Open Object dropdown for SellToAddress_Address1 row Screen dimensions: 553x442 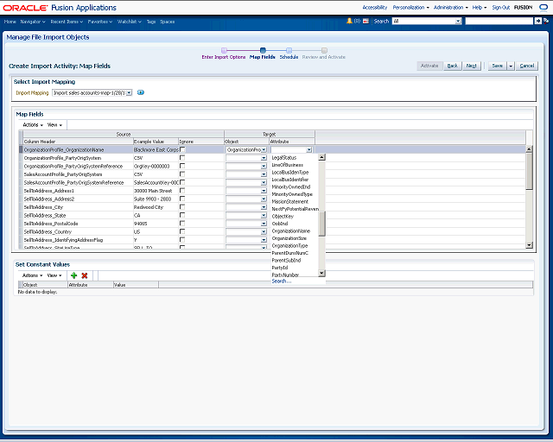point(264,191)
